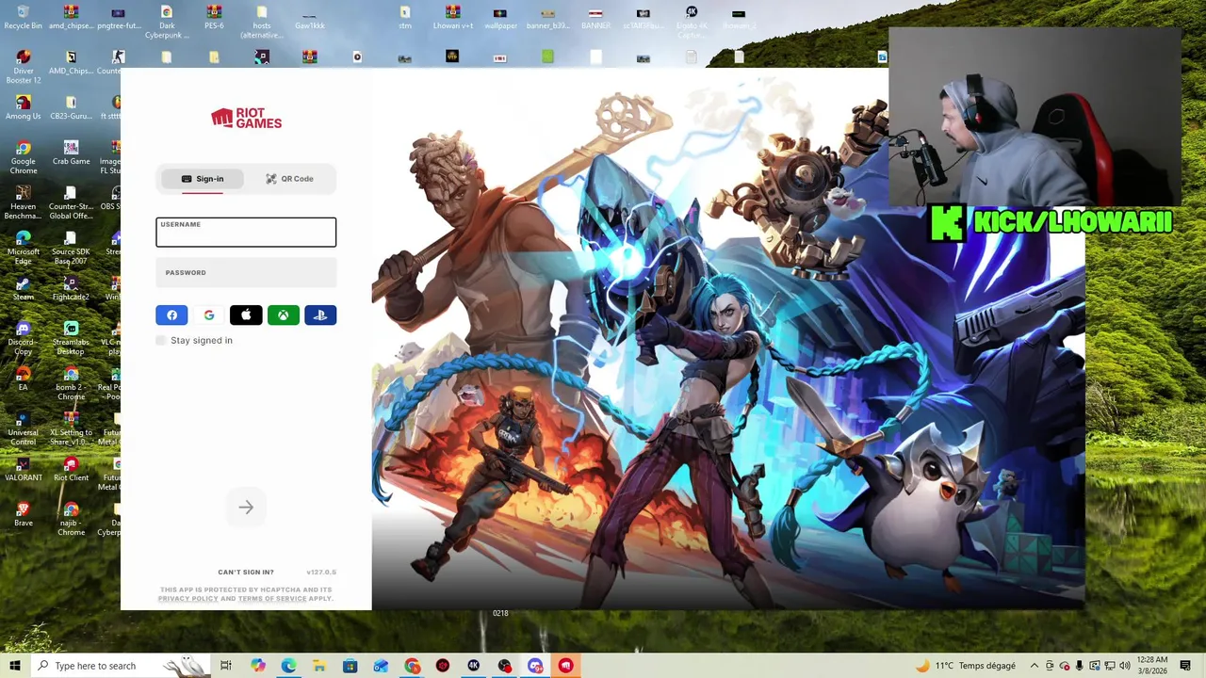
Task: Open the notification center icon
Action: 1185,666
